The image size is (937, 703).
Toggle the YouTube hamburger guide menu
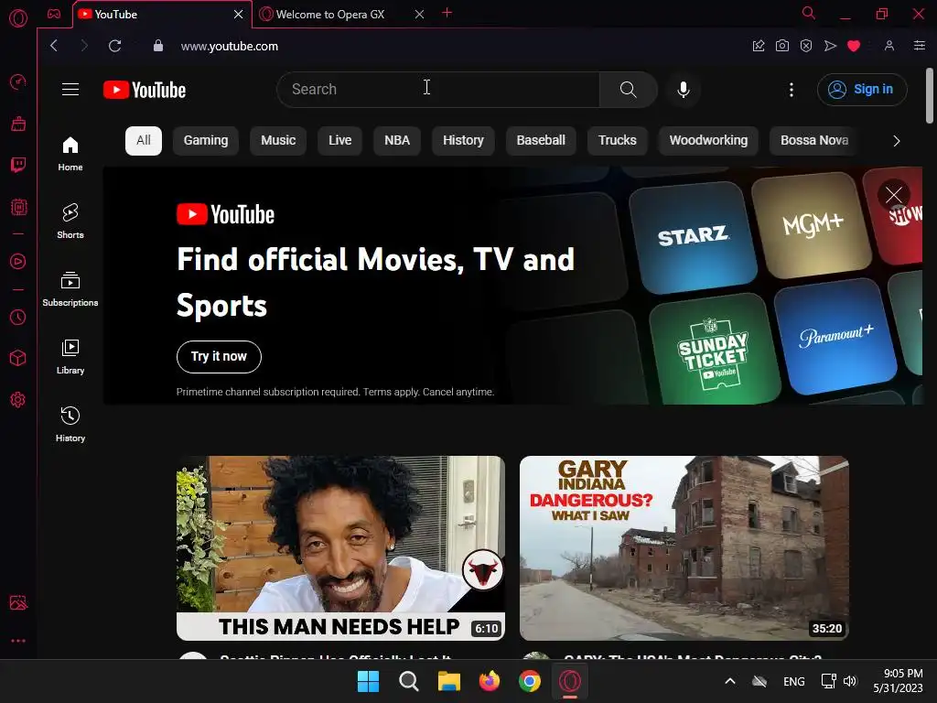click(x=70, y=90)
